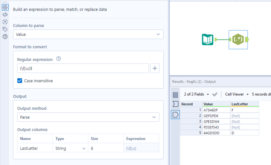Open the XML view code icon

pyautogui.click(x=5, y=15)
